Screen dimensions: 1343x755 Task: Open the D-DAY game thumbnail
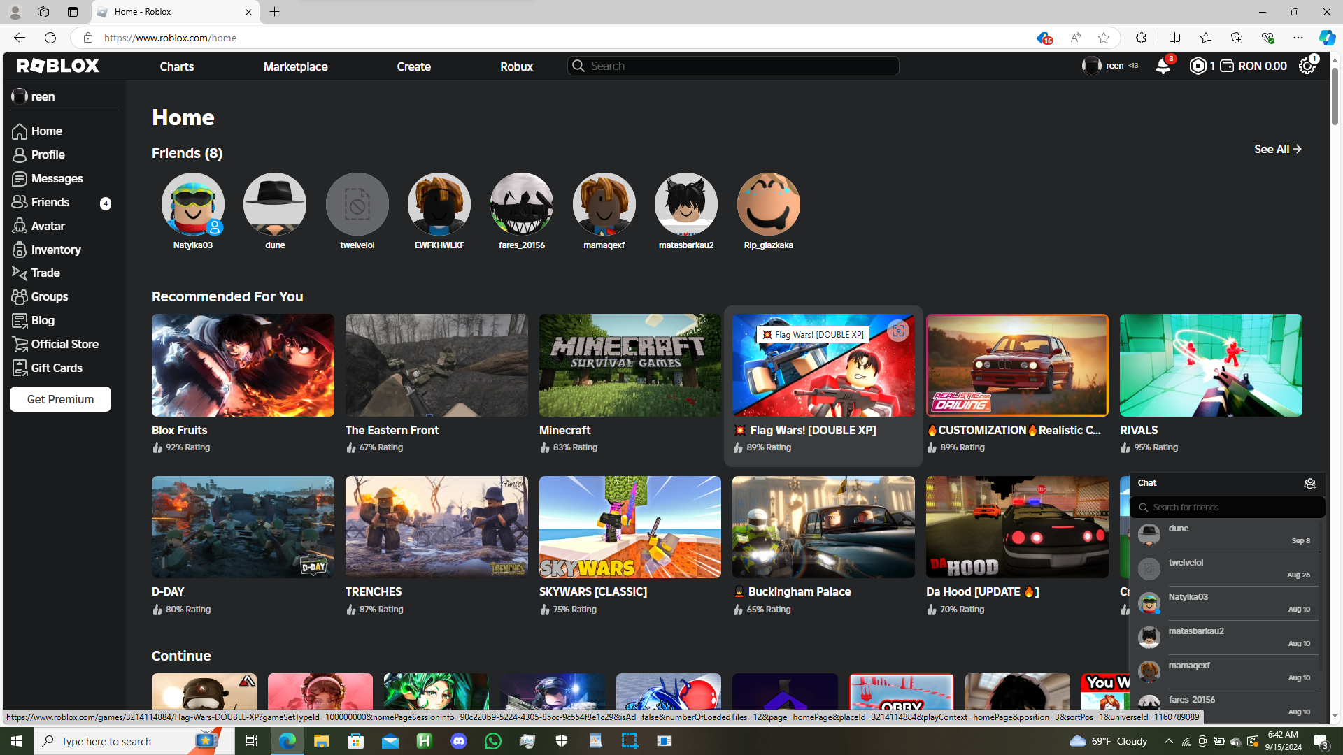point(243,527)
